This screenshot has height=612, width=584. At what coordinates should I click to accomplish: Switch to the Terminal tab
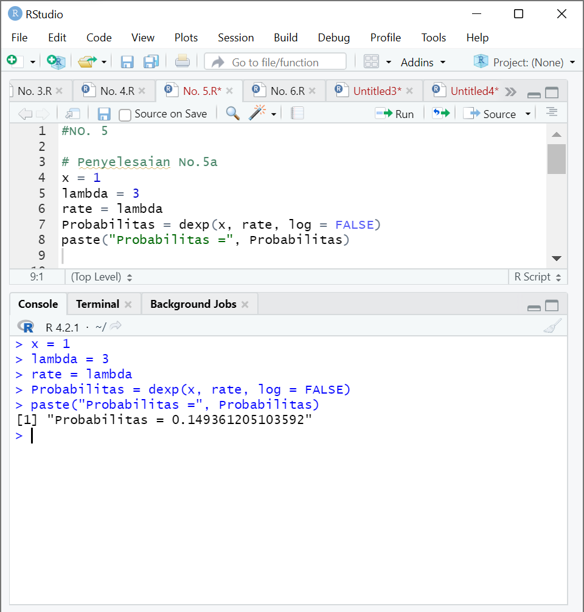click(x=99, y=304)
